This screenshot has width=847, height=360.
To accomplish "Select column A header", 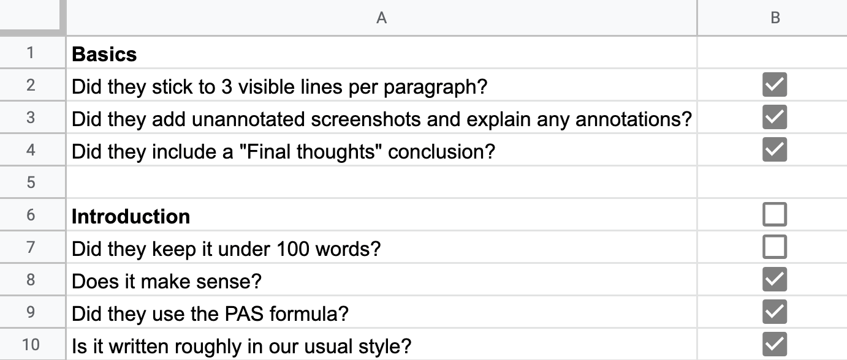I will click(381, 18).
